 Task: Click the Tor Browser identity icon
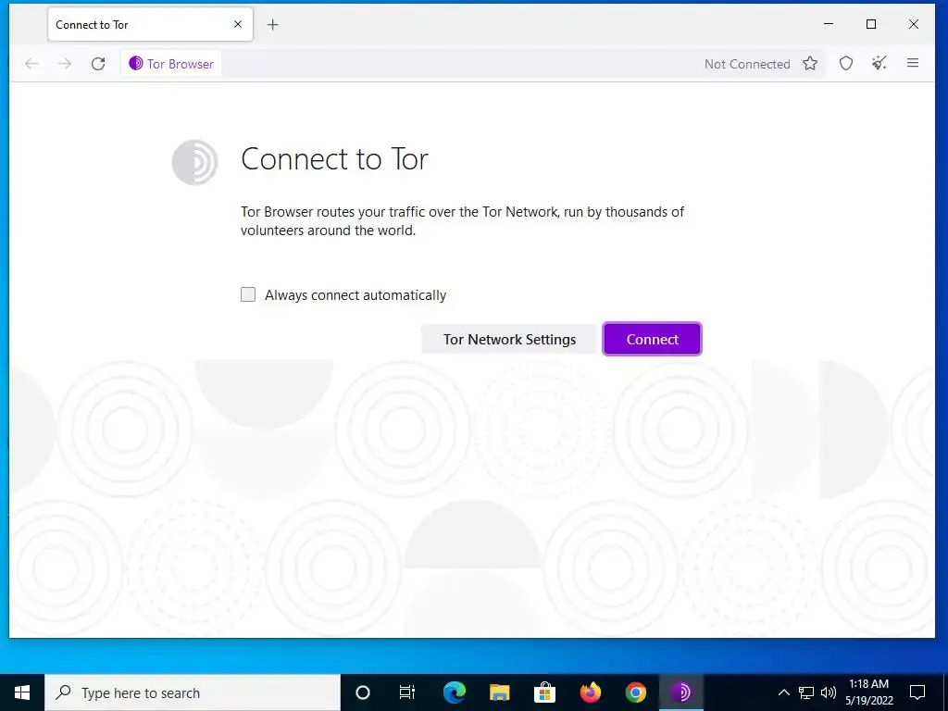point(171,64)
